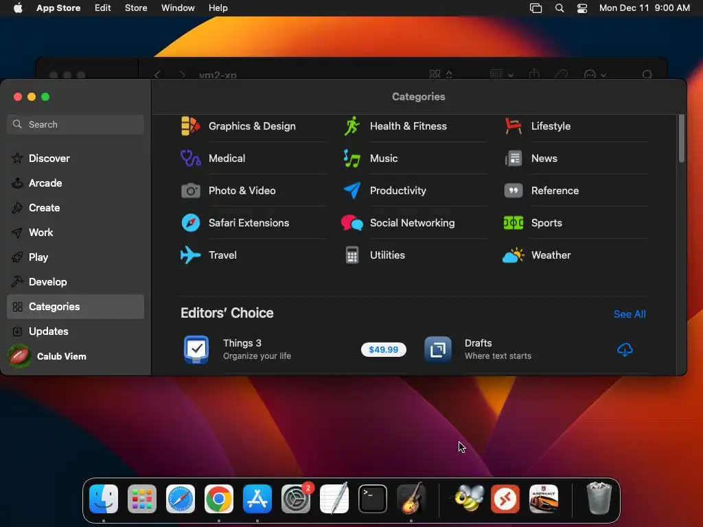This screenshot has height=527, width=703.
Task: Open the App Store icon in Dock
Action: [x=257, y=499]
